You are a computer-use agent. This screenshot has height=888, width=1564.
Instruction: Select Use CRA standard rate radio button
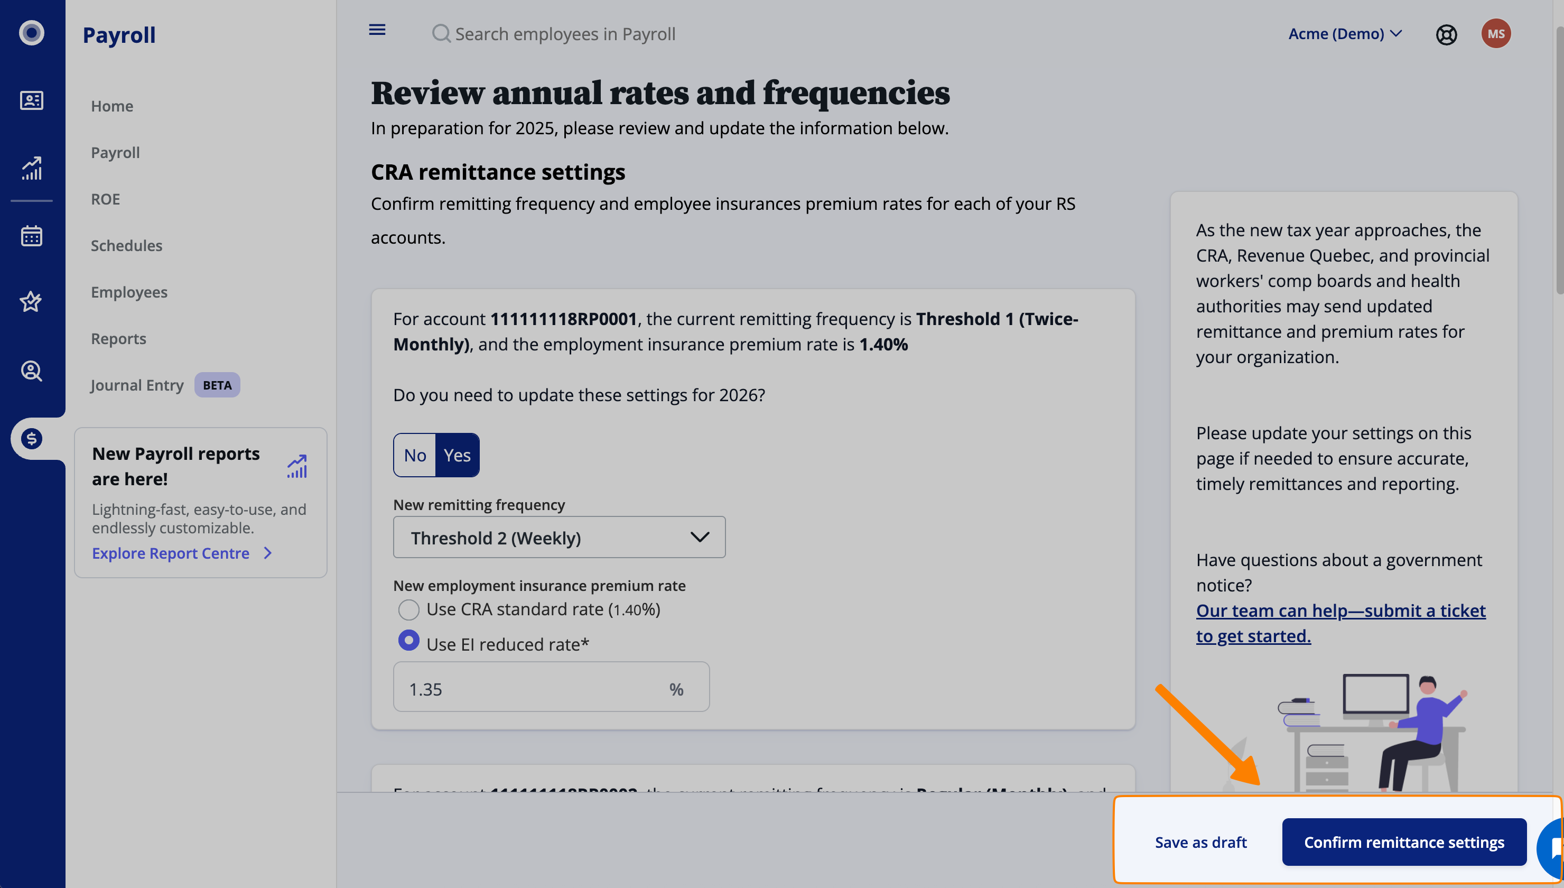(408, 609)
